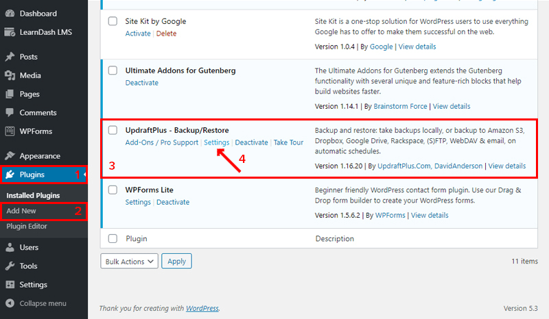Click the Users person icon
The height and width of the screenshot is (319, 549).
(x=10, y=247)
